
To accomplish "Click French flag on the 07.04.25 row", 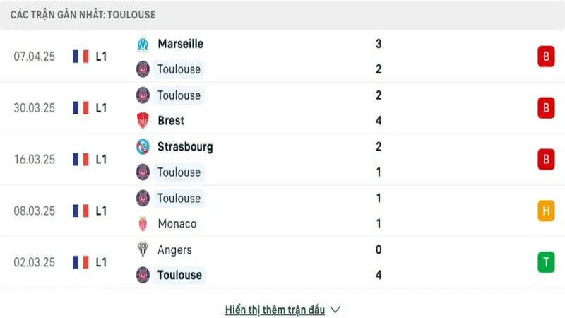I will click(81, 57).
